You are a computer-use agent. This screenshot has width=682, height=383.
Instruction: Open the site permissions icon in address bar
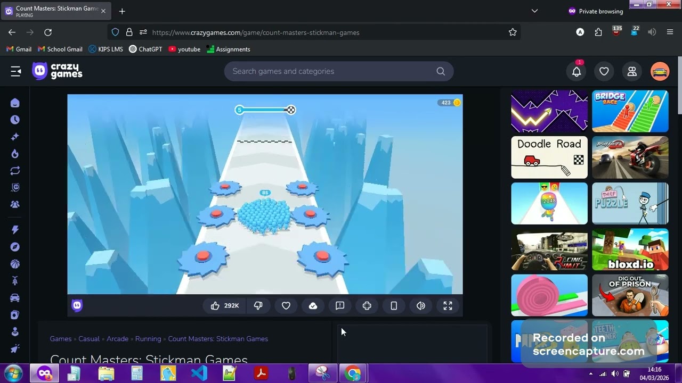pyautogui.click(x=143, y=32)
